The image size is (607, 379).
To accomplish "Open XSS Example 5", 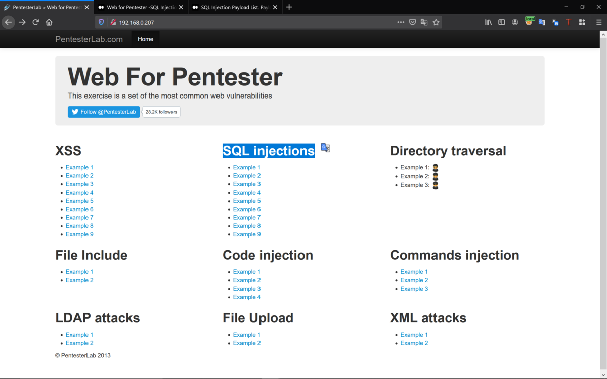I will click(x=79, y=201).
